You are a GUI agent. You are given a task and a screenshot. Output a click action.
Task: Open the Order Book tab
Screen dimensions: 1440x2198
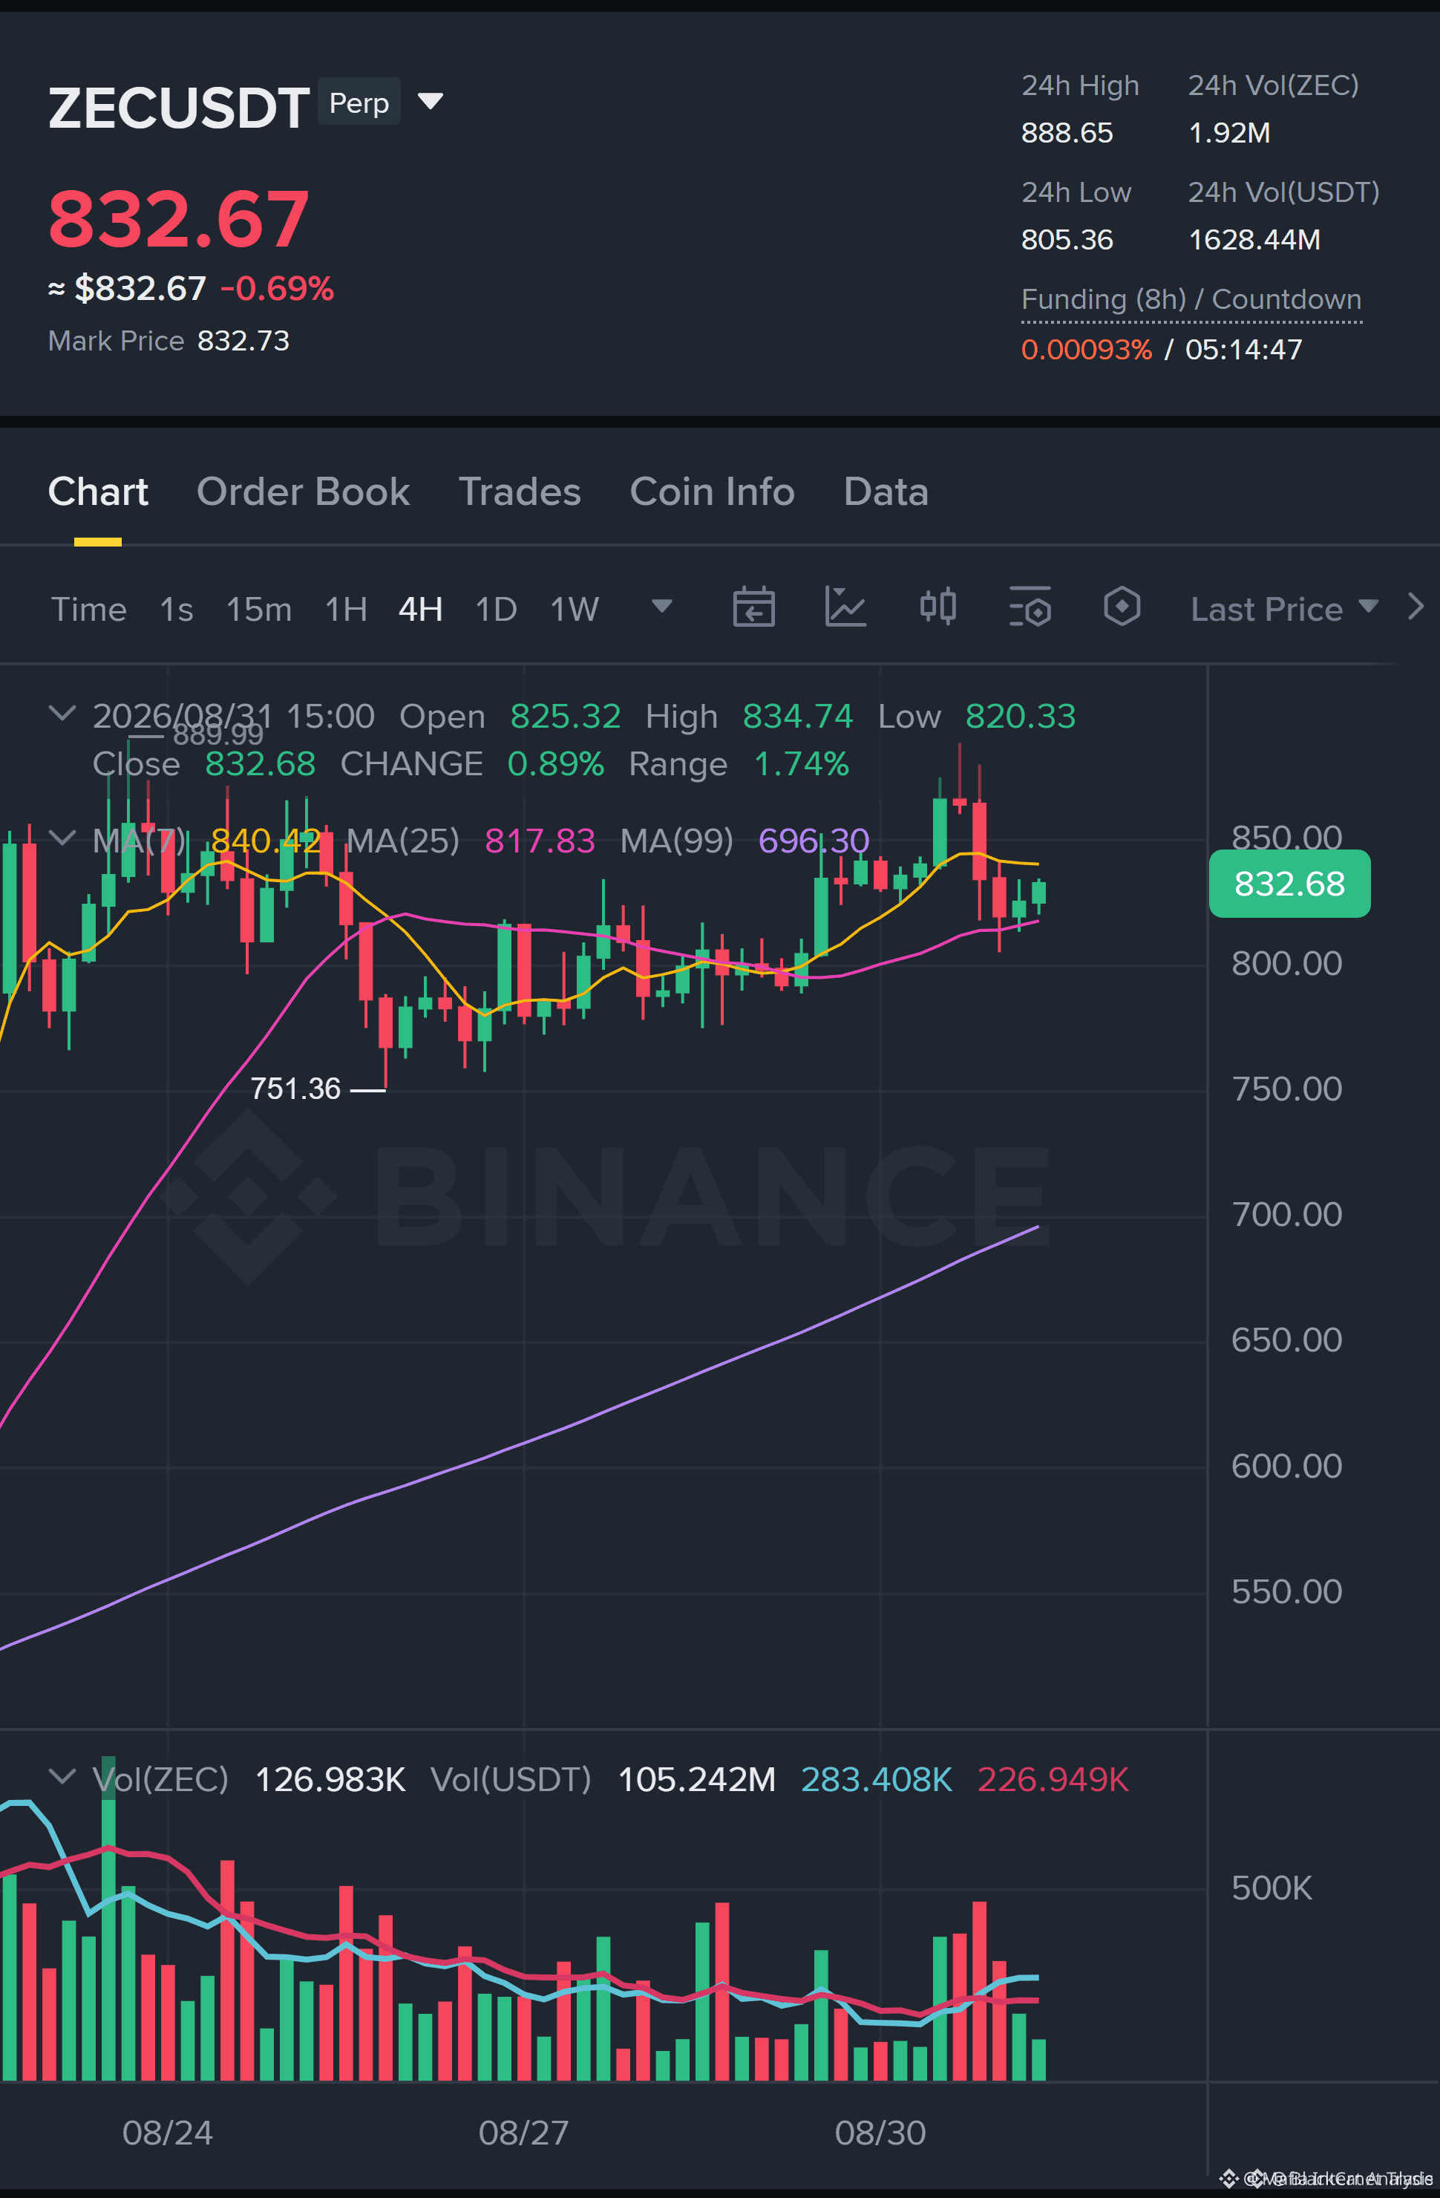pos(303,492)
